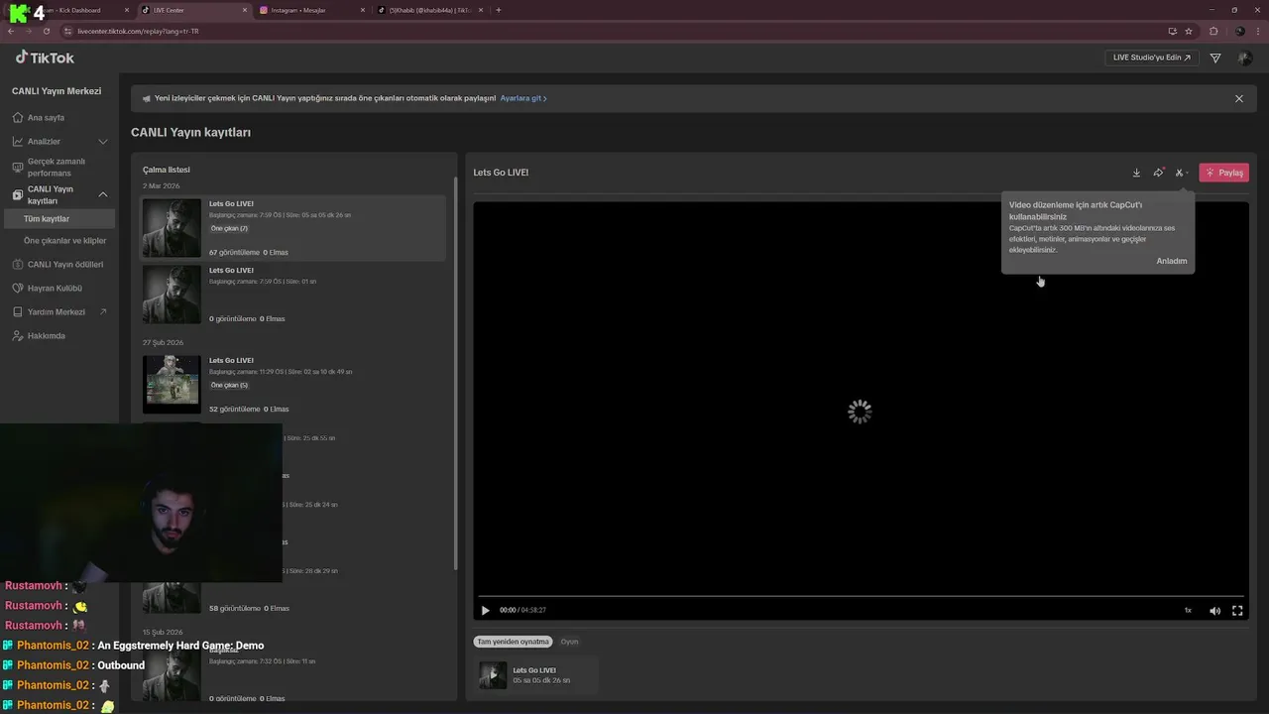Click the browser profile avatar in toolbar
The image size is (1269, 714).
coord(1239,31)
